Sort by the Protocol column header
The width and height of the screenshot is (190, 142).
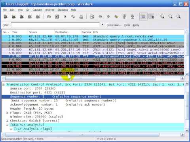[x=86, y=32]
